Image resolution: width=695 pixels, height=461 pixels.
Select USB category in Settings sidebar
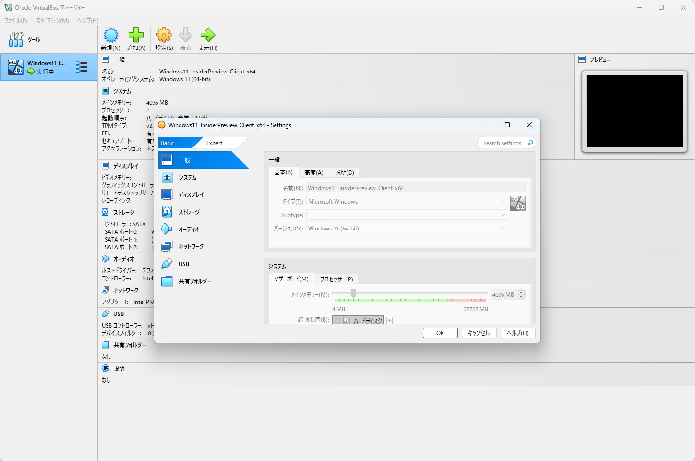tap(203, 264)
